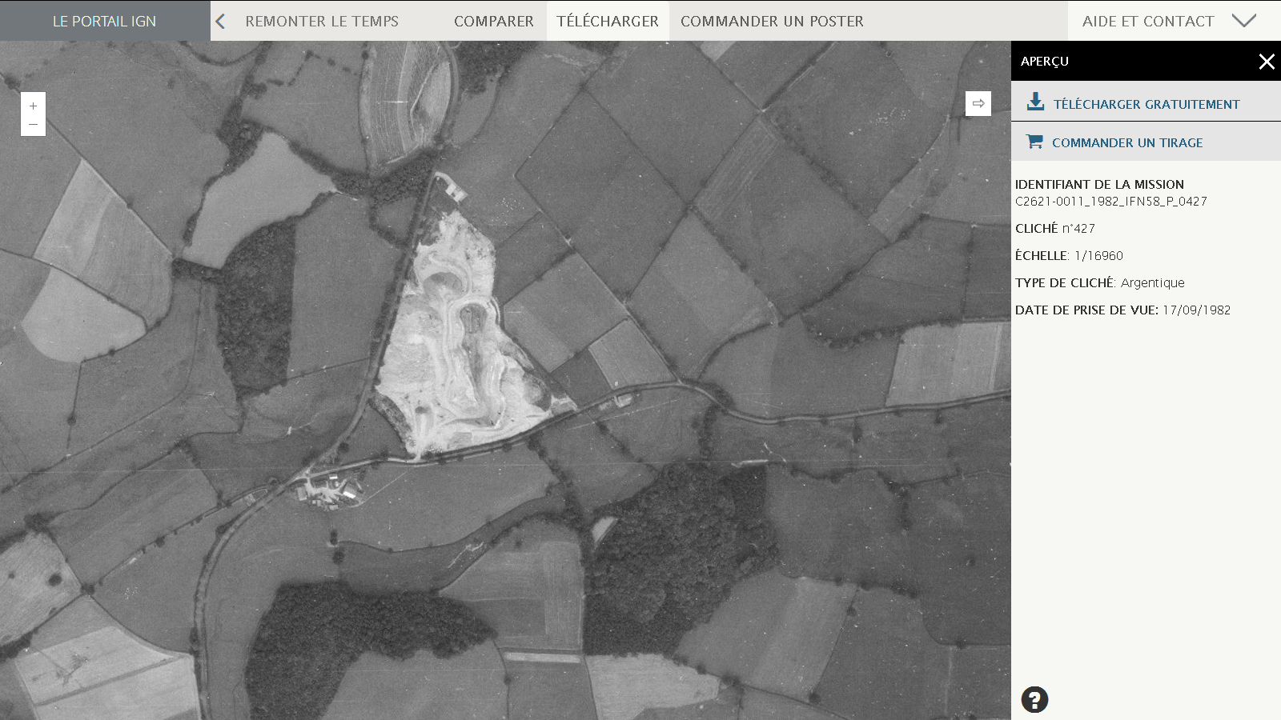The image size is (1281, 720).
Task: Click the shopping cart icon
Action: (1034, 142)
